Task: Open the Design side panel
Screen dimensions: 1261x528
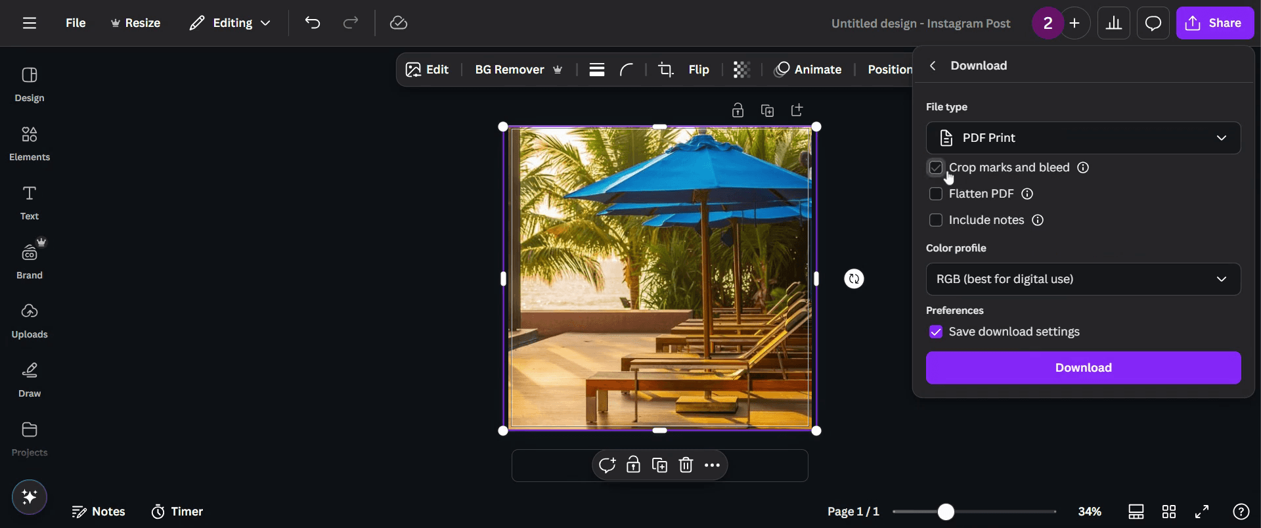Action: 30,85
